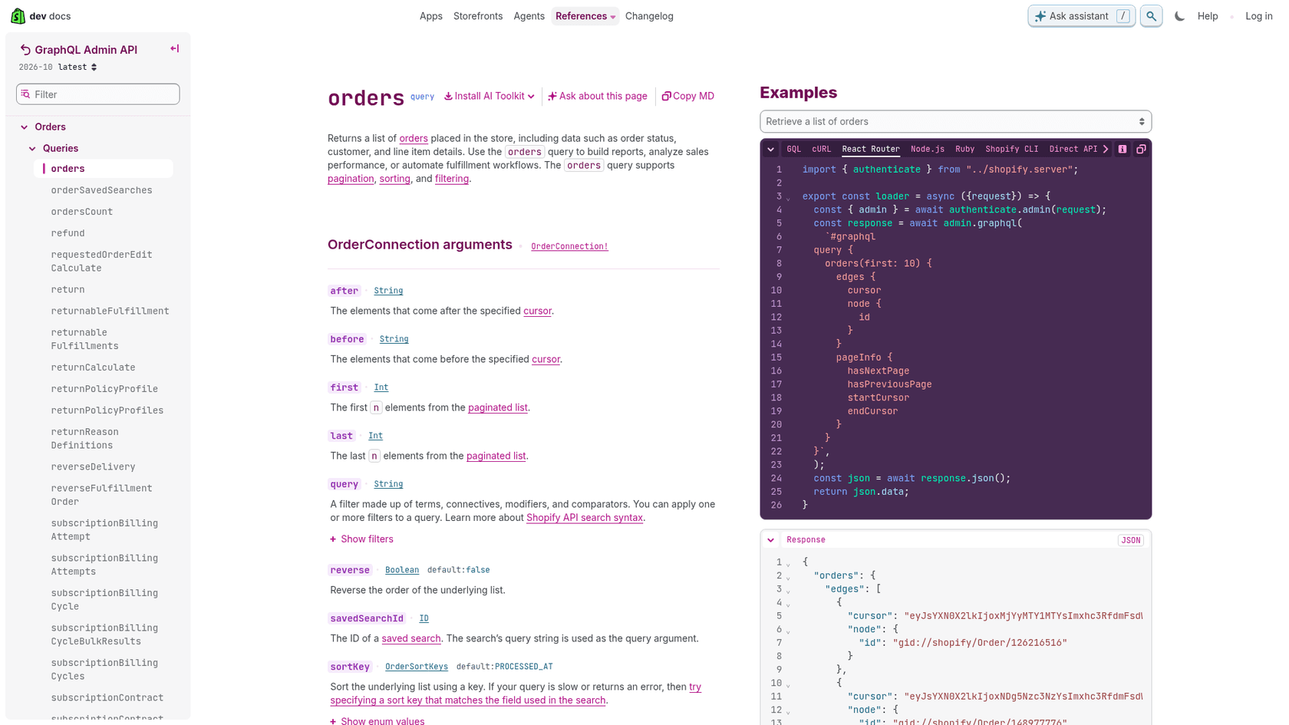Expand Show enum values under sortKey
The width and height of the screenshot is (1289, 725).
click(x=377, y=720)
